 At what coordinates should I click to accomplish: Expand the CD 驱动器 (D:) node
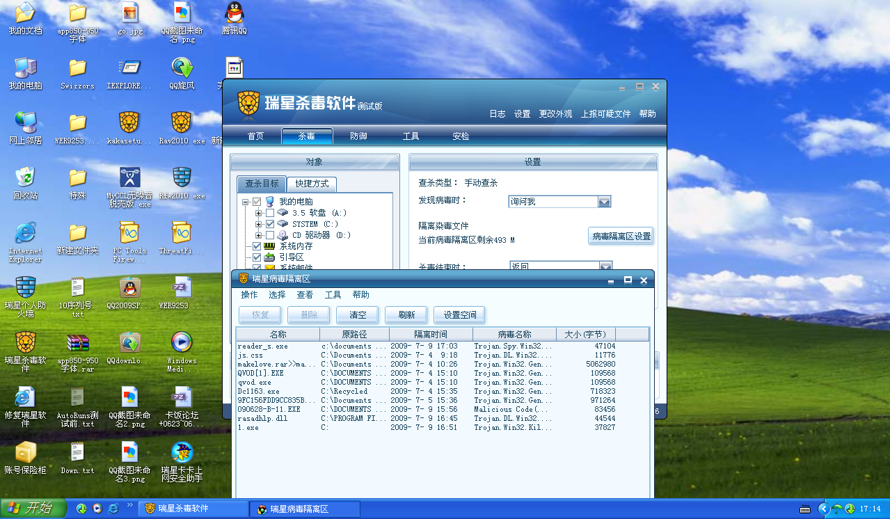coord(259,235)
